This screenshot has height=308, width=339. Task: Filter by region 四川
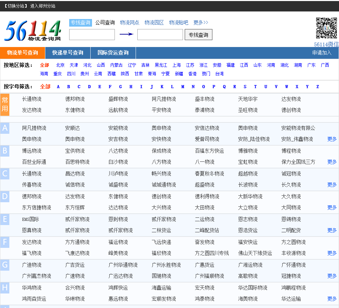pyautogui.click(x=71, y=74)
